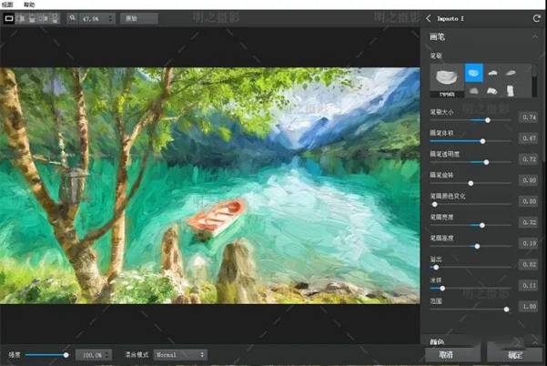Collapse the 画笔 panel section
Screen dimensions: 547x366
click(534, 37)
